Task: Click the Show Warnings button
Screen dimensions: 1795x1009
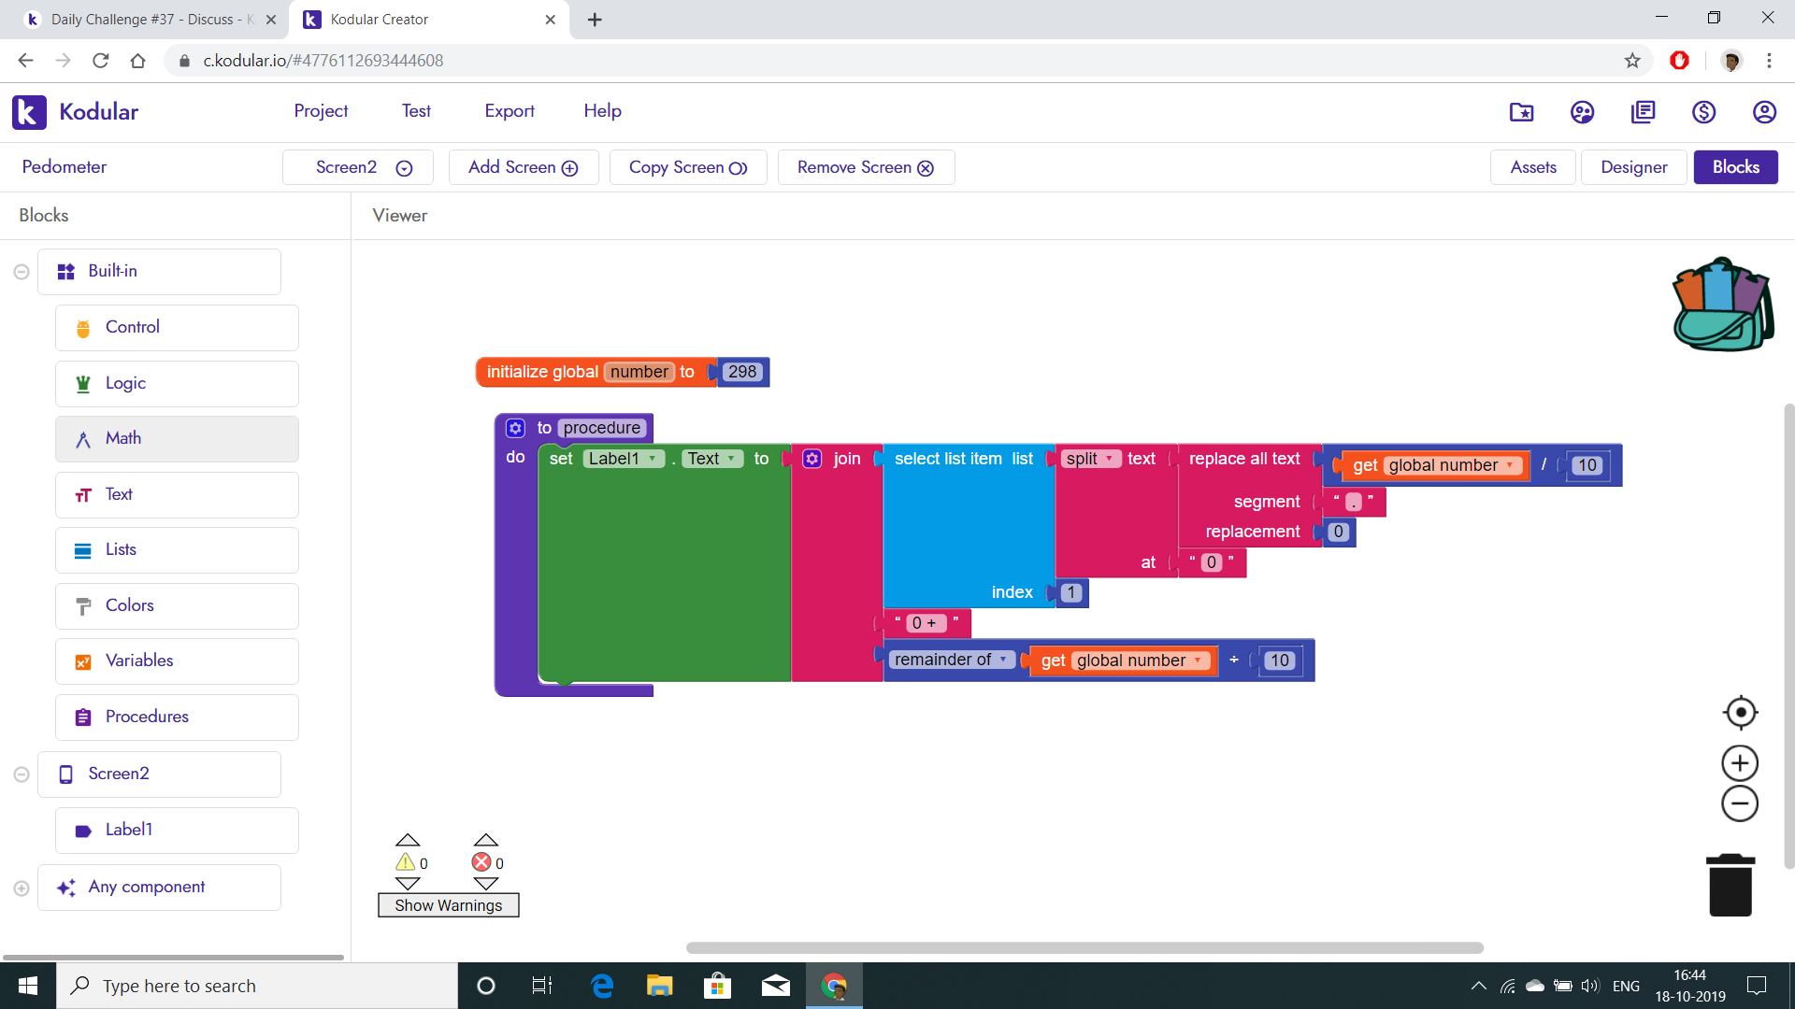Action: (x=448, y=905)
